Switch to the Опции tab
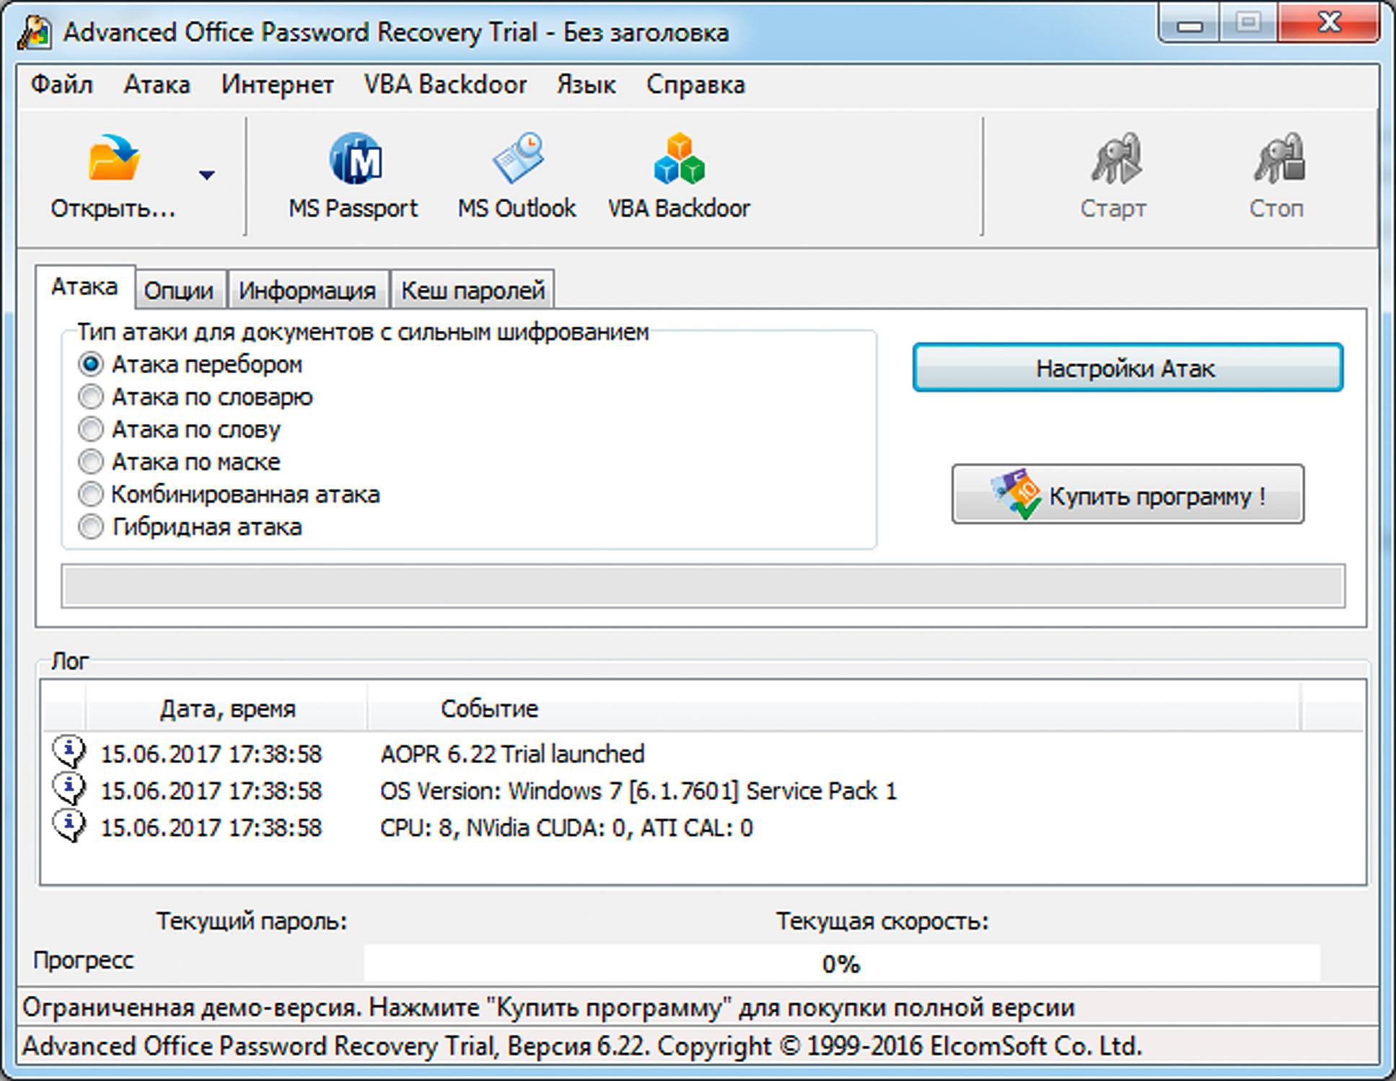The width and height of the screenshot is (1396, 1081). [x=178, y=291]
